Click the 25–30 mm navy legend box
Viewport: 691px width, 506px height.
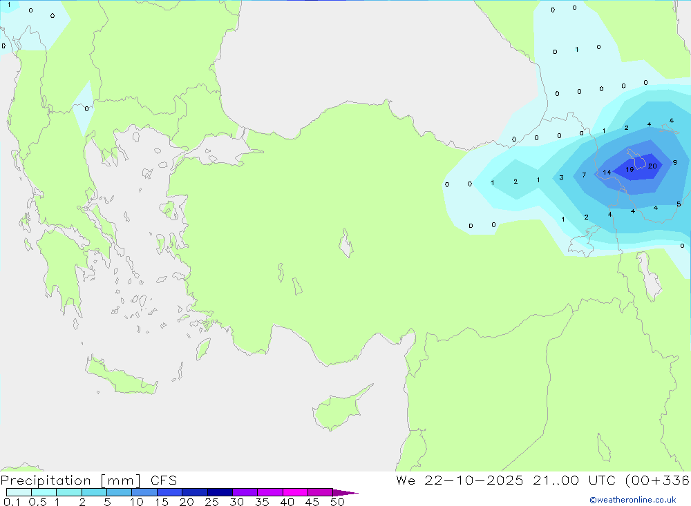220,492
